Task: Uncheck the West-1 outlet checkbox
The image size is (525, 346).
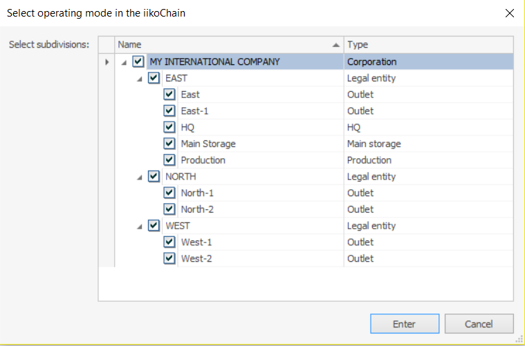Action: coord(169,242)
